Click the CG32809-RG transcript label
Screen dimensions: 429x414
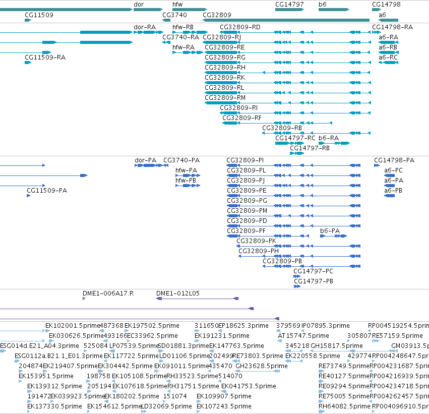[225, 57]
